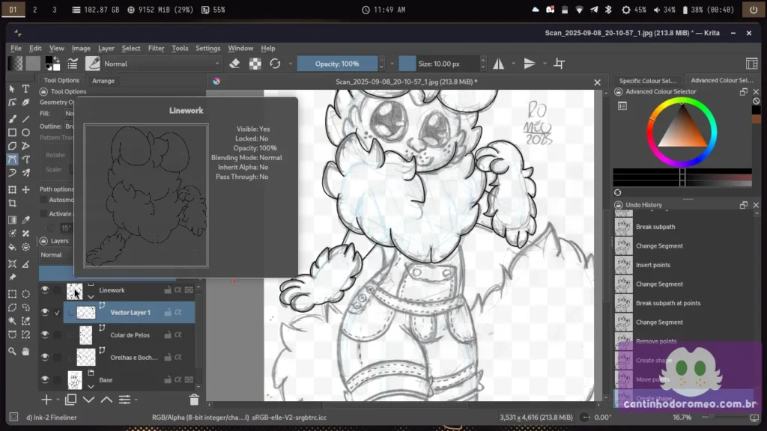
Task: Select the Edit Shapes tool
Action: pos(12,103)
